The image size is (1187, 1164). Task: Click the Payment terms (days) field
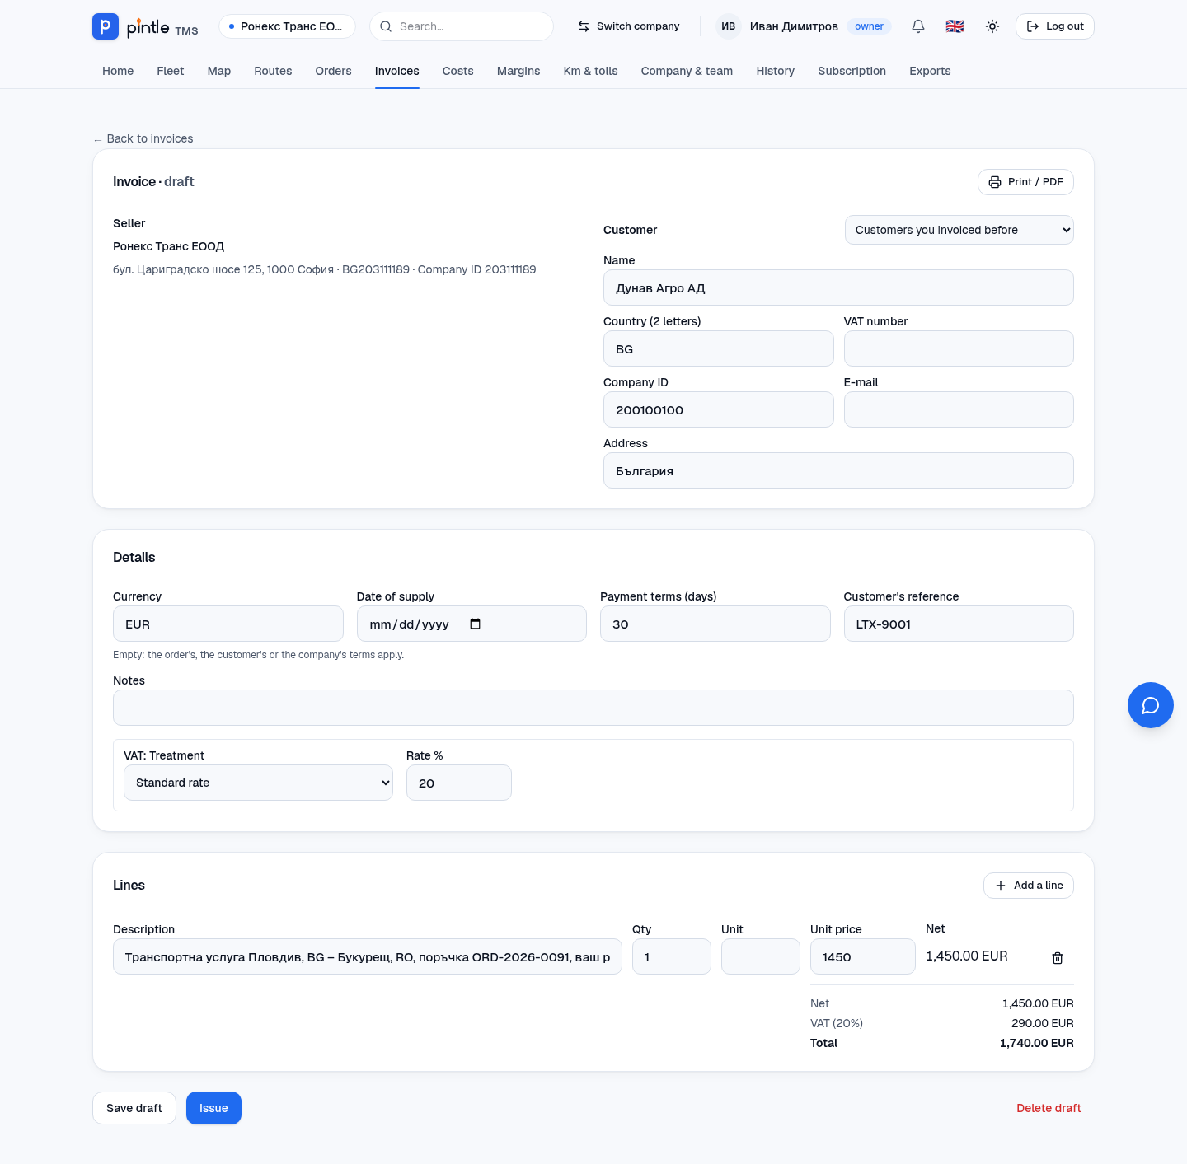715,624
